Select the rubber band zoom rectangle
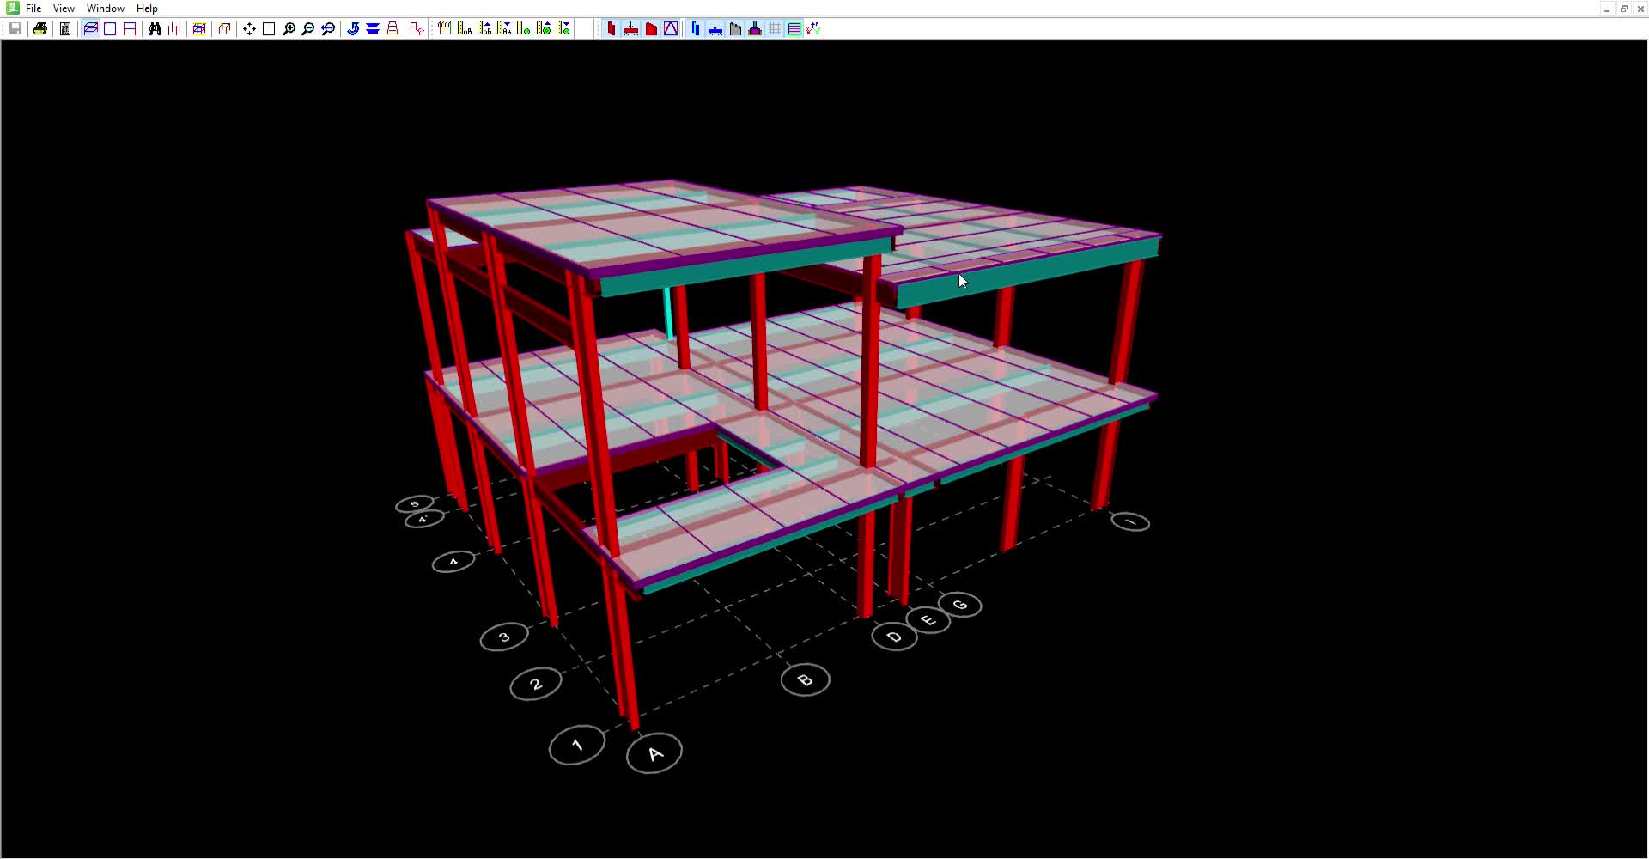 click(x=269, y=29)
